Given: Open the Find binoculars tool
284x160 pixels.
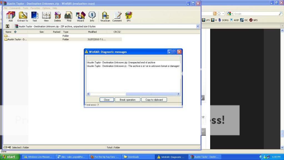Looking at the screenshot, I should pos(69,16).
